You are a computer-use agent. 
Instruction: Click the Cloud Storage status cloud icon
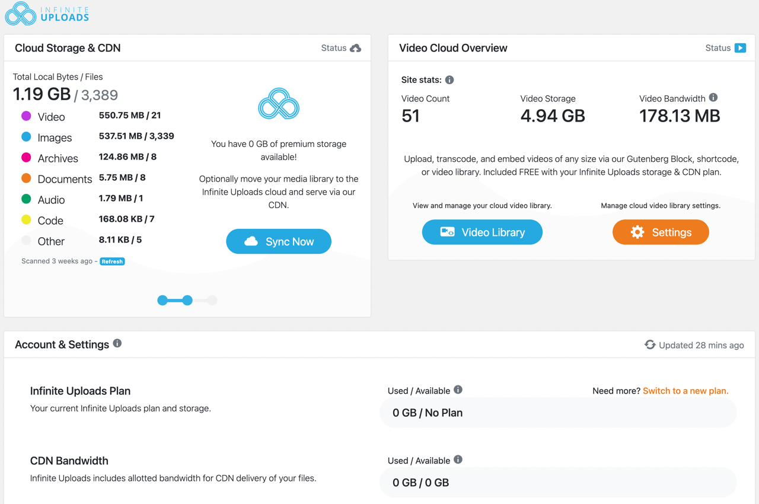point(356,48)
